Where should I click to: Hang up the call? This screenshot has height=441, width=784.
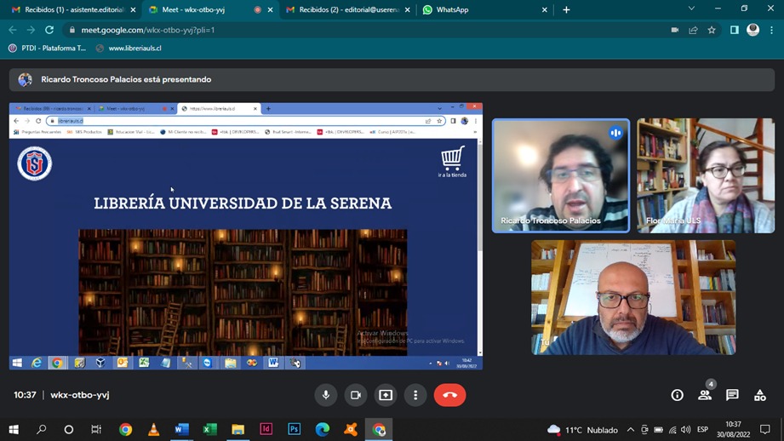(449, 395)
